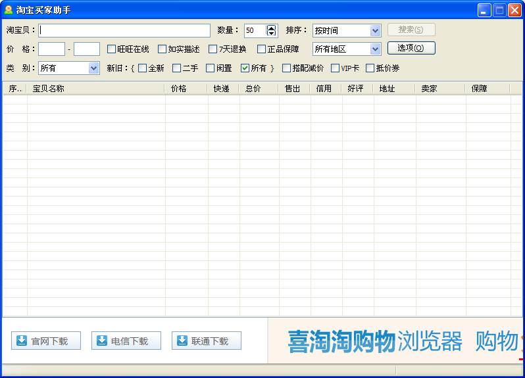Open the 选项(O) button
The height and width of the screenshot is (378, 525).
point(411,48)
